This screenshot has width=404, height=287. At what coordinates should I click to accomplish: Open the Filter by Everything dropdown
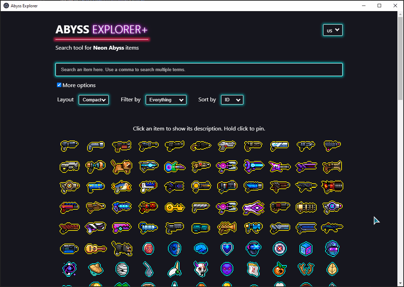click(x=166, y=100)
